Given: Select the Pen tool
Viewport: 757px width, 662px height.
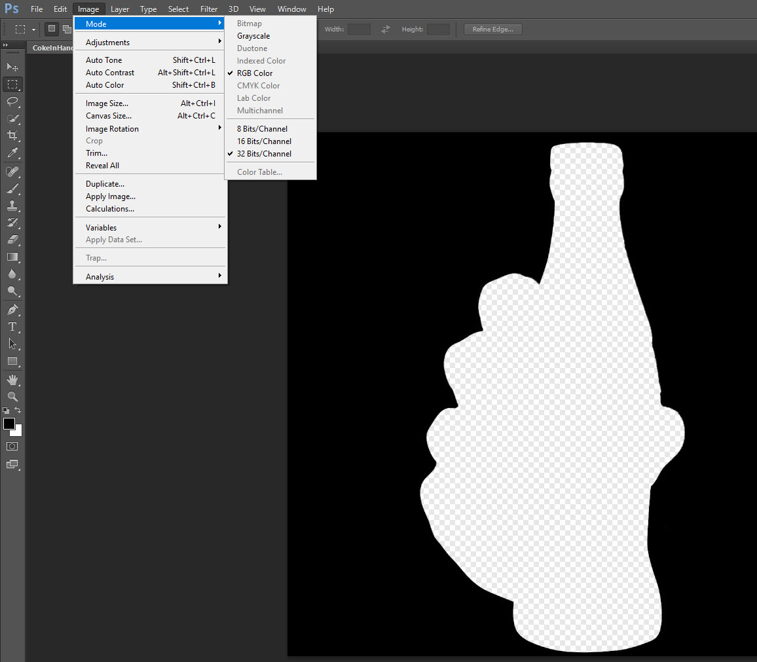Looking at the screenshot, I should (12, 309).
